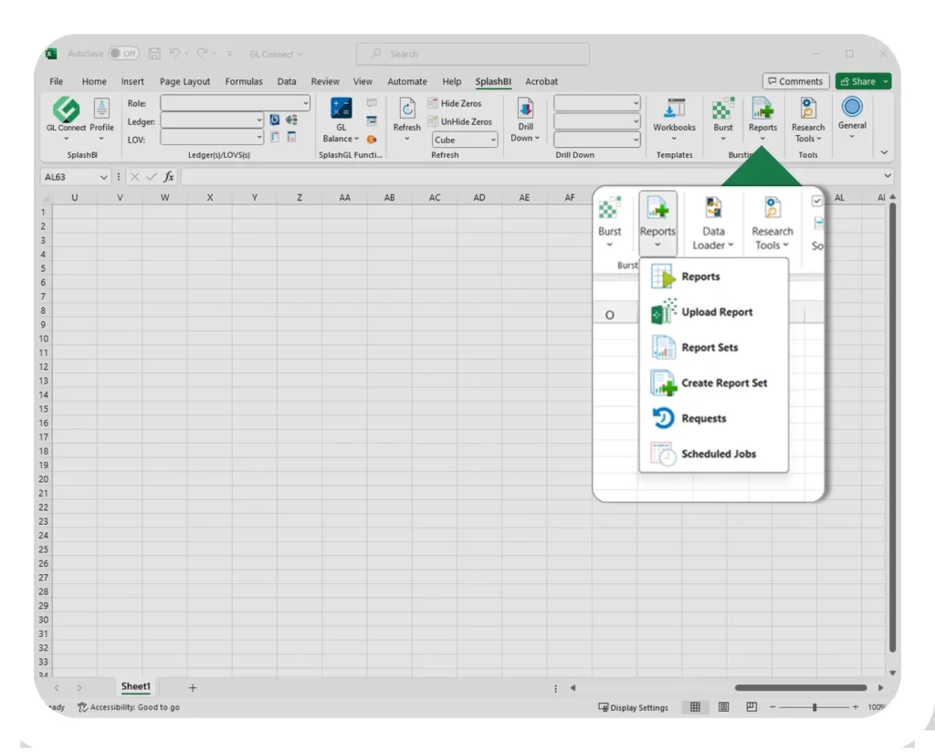Click the green Share button

coord(857,81)
